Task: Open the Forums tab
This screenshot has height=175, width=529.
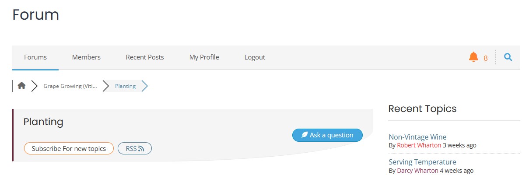Action: (x=35, y=57)
